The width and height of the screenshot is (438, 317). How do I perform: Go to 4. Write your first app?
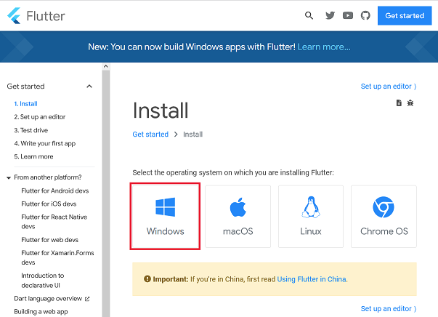coord(45,143)
